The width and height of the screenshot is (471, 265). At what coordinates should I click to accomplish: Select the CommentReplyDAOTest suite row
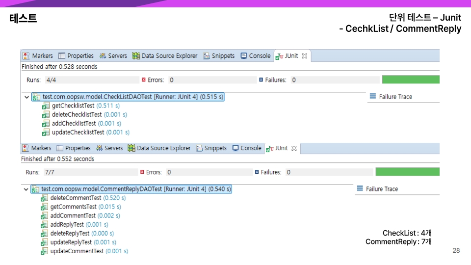point(131,189)
